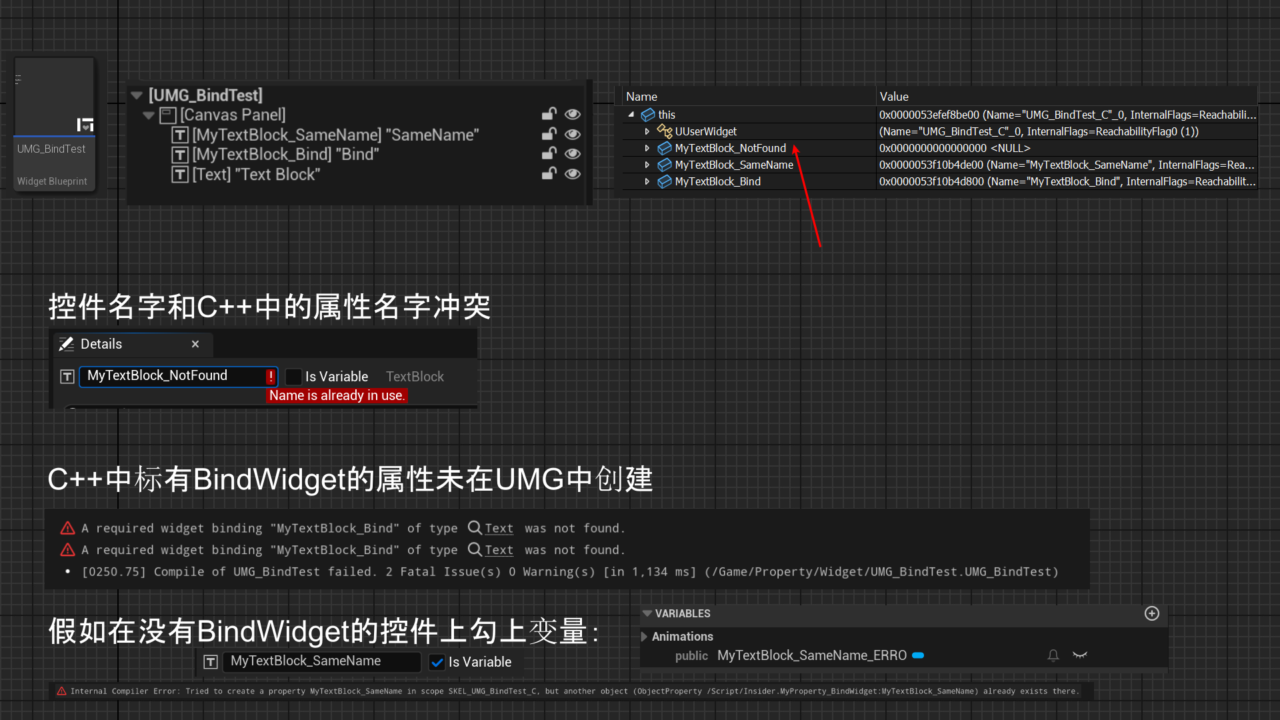The height and width of the screenshot is (720, 1280).
Task: Collapse the Canvas Panel node
Action: pyautogui.click(x=149, y=115)
